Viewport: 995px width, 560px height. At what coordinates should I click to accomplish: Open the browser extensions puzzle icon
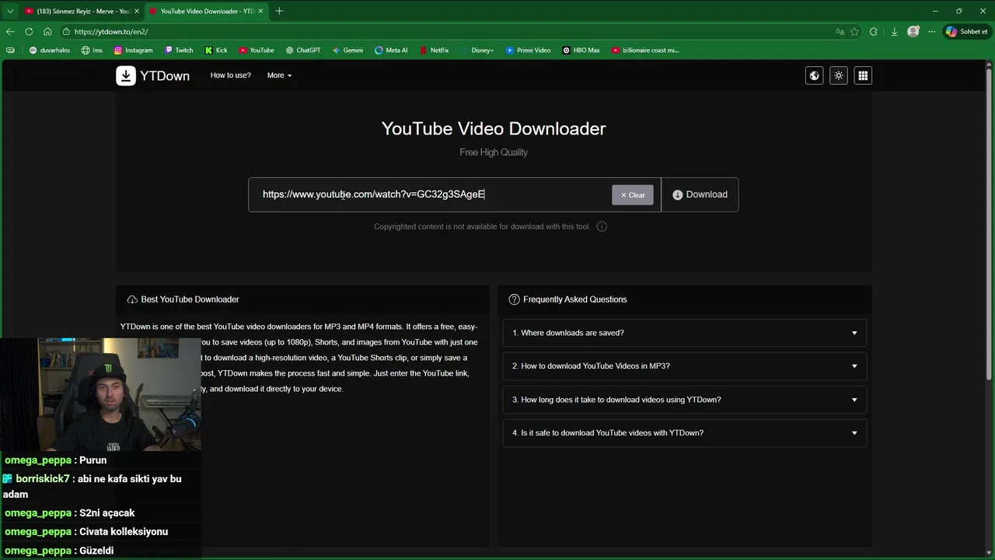click(x=874, y=32)
